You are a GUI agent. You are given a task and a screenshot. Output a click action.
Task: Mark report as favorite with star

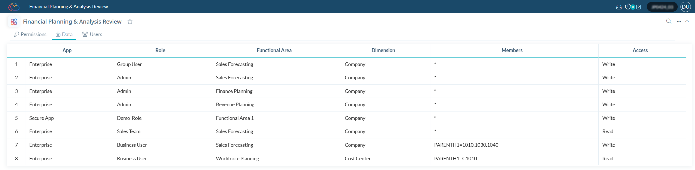pos(130,22)
